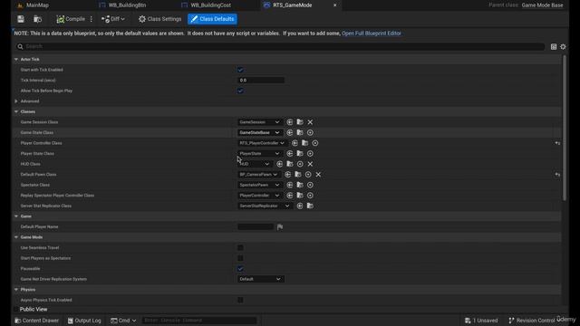The height and width of the screenshot is (326, 580).
Task: Reset Player Controller Class to default arrow
Action: 557,143
